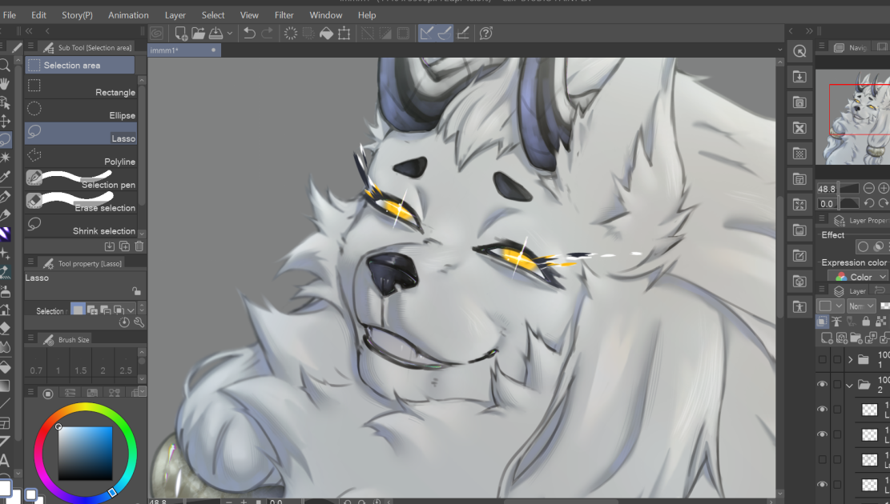Toggle Snap to Ruler
The width and height of the screenshot is (890, 504).
tap(427, 34)
